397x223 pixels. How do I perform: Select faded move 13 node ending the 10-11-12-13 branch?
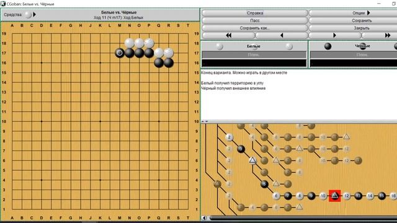point(358,160)
